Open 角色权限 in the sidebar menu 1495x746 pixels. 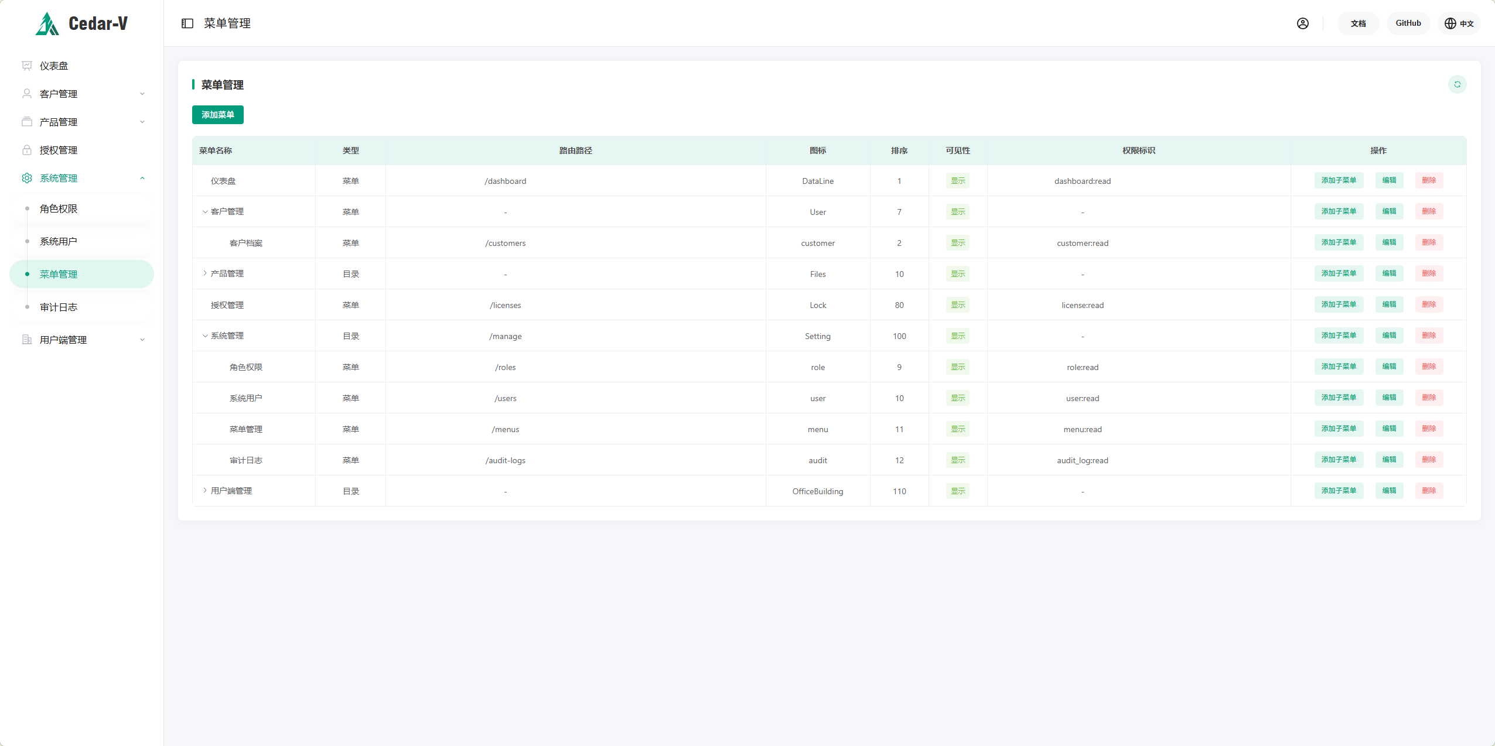click(59, 208)
